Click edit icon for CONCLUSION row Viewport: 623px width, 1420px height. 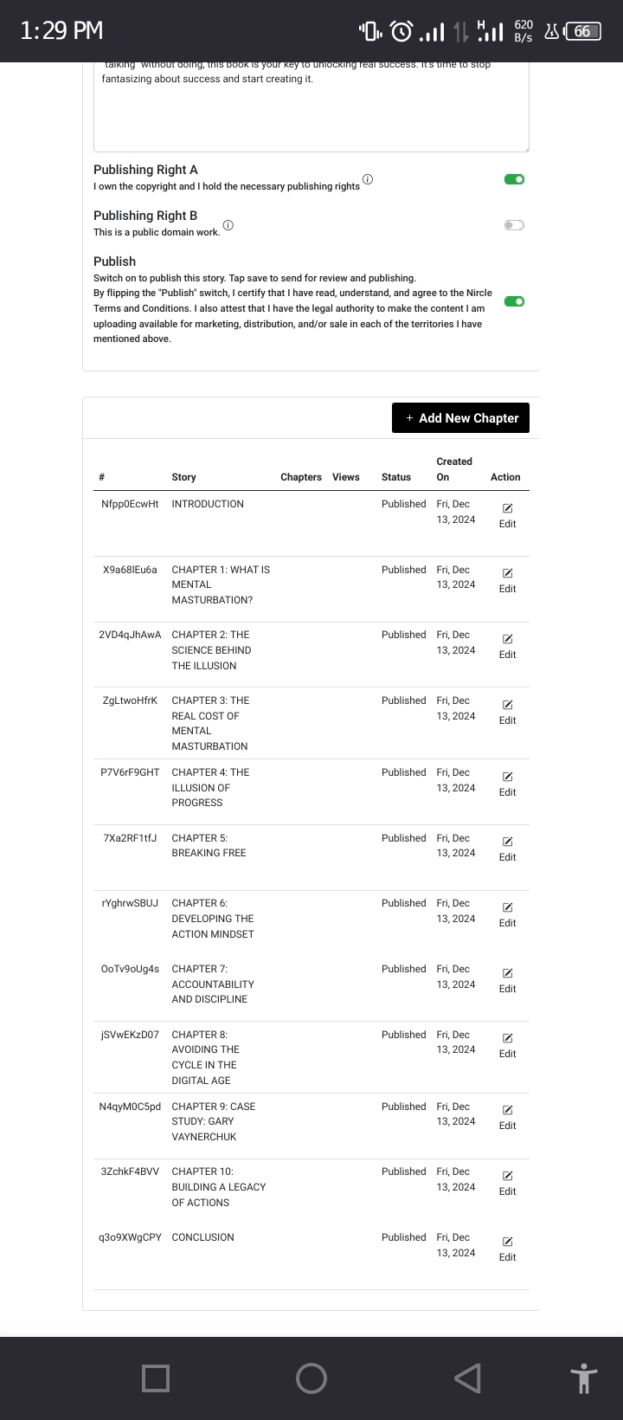[508, 1242]
